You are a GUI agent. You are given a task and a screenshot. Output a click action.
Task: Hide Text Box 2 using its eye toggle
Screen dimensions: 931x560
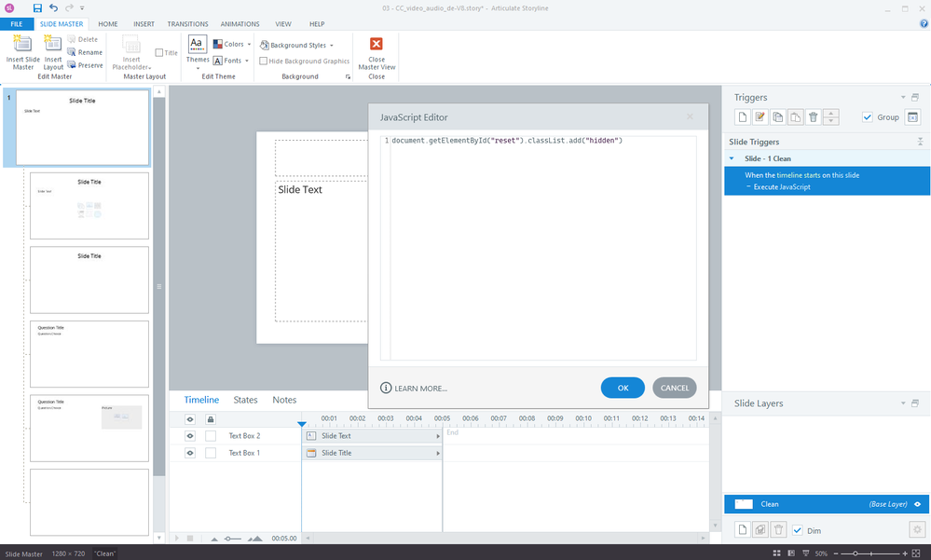click(190, 435)
